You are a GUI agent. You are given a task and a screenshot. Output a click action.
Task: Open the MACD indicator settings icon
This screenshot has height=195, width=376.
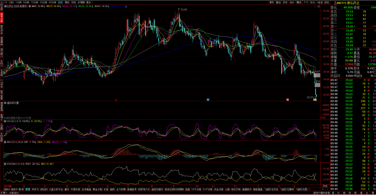coord(5,142)
